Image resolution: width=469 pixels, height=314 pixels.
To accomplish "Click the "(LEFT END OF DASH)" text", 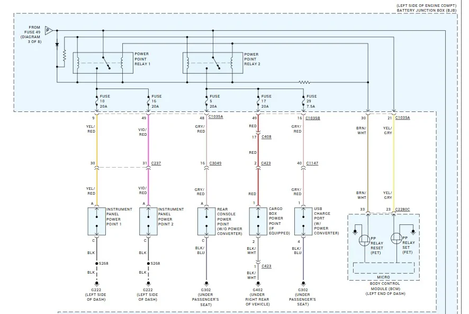I will point(385,294).
